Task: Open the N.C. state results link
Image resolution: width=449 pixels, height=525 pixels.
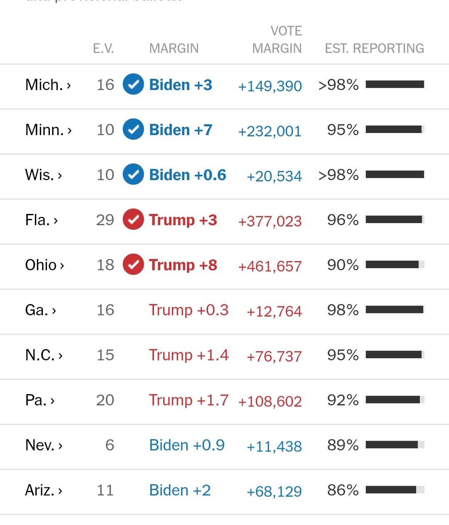Action: tap(44, 355)
